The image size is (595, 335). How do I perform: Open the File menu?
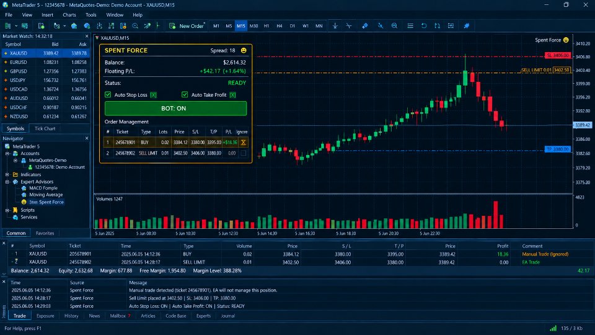(9, 15)
